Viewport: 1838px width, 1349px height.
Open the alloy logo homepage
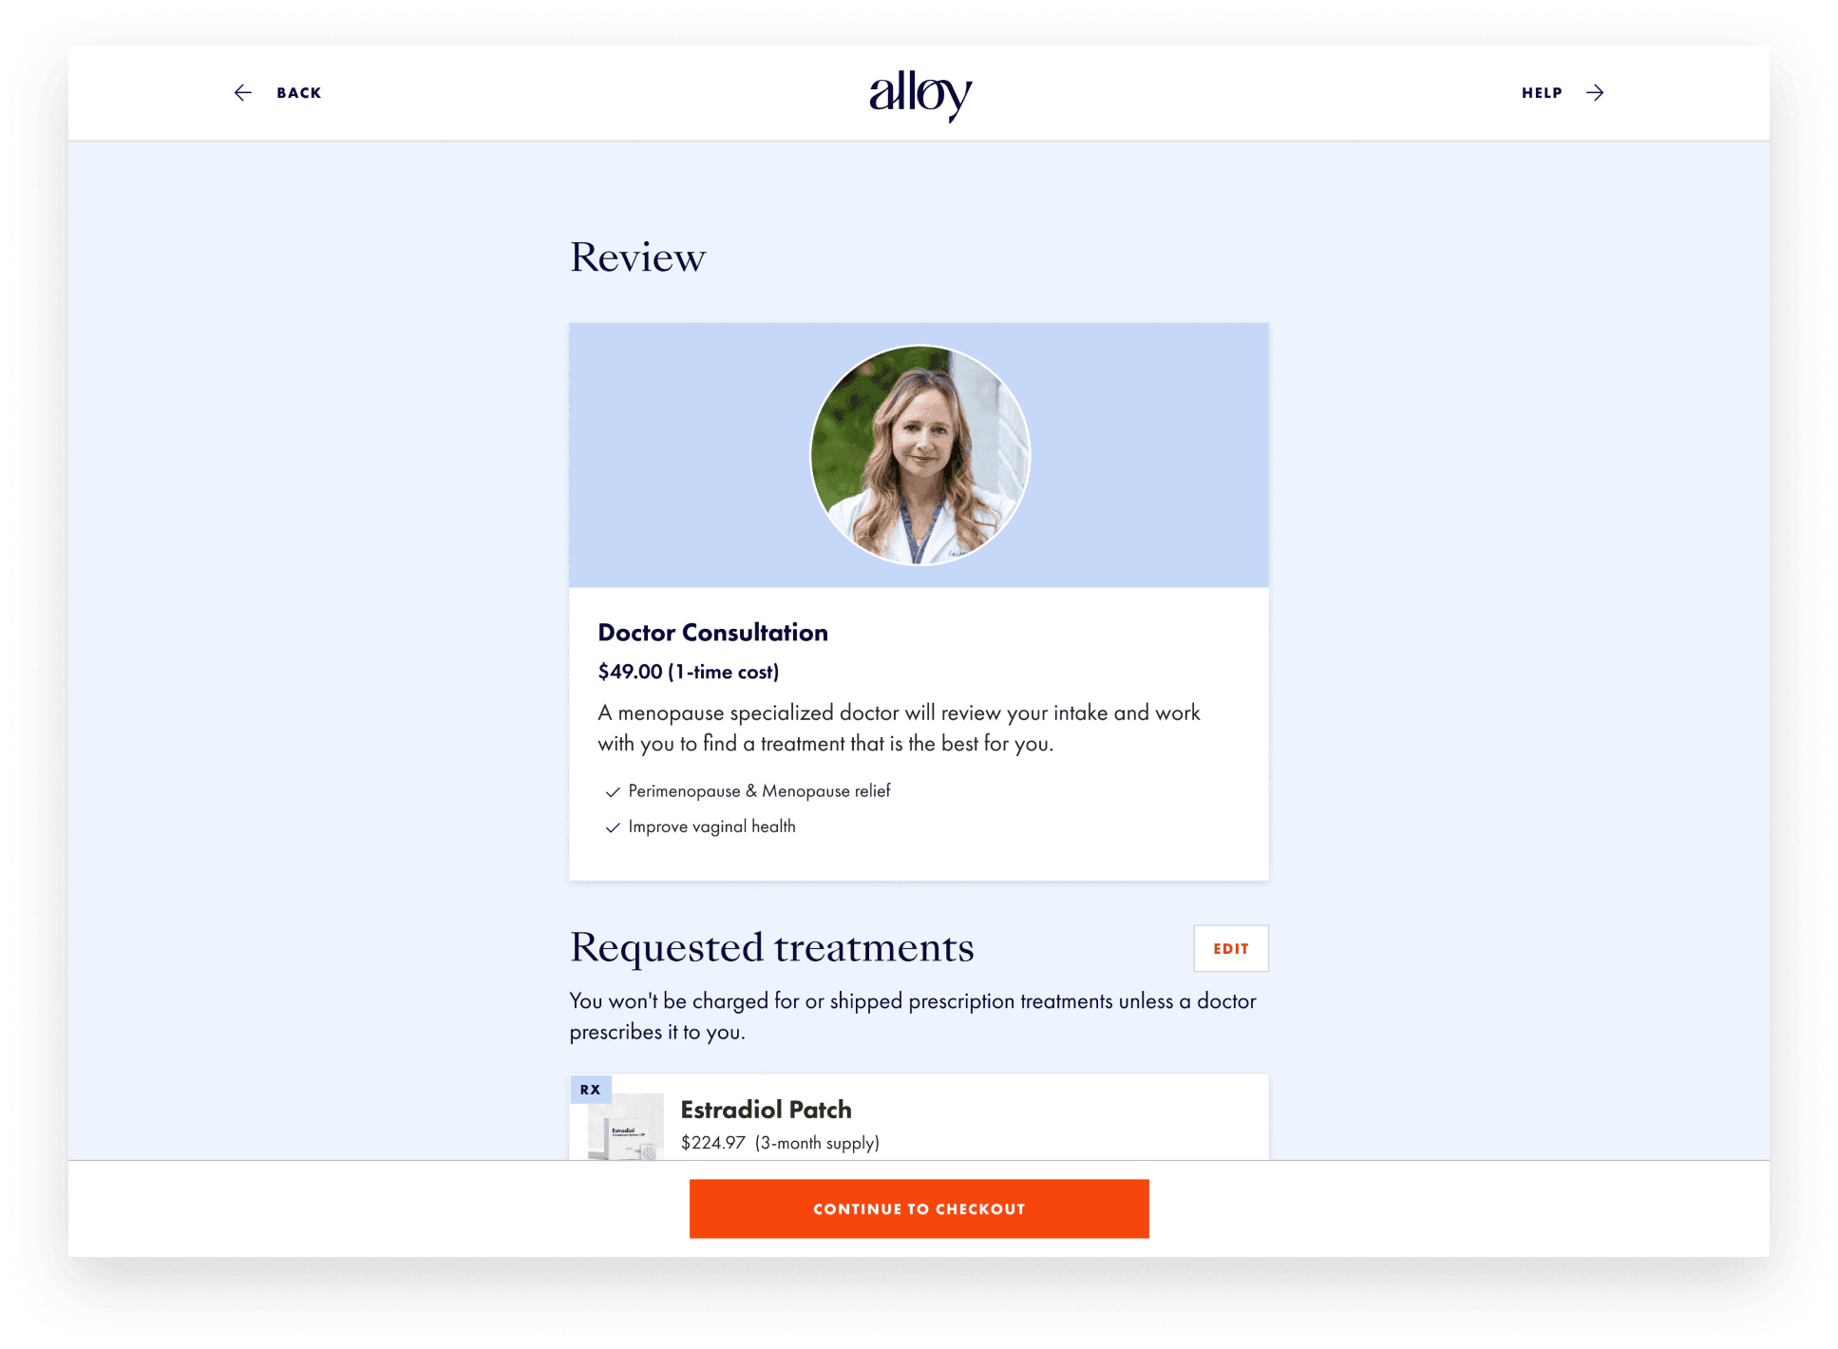click(x=919, y=94)
